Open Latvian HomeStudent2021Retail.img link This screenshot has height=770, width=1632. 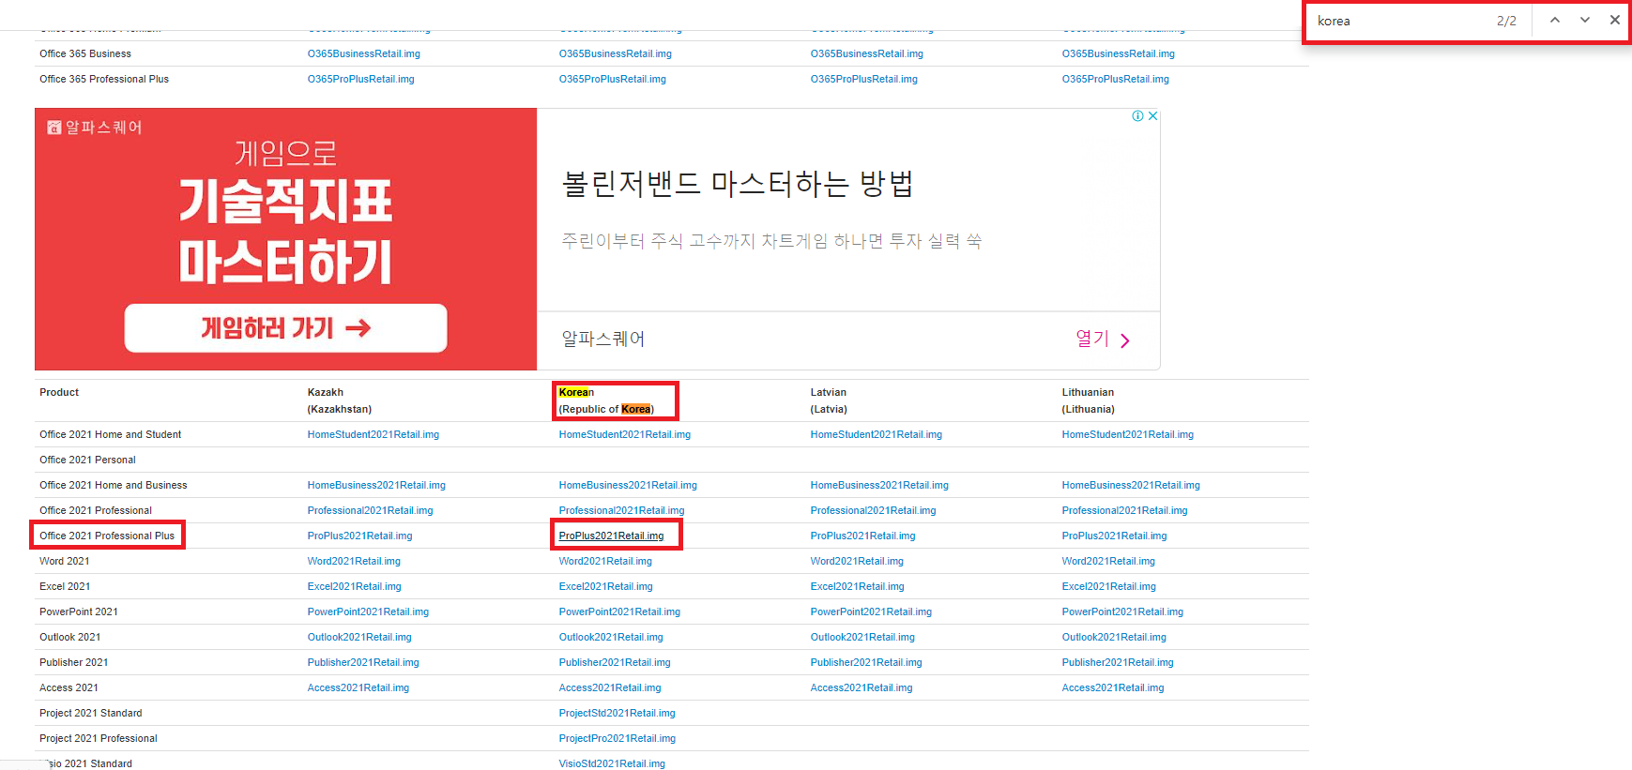coord(877,434)
